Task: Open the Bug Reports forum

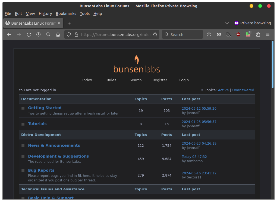Action: pyautogui.click(x=41, y=171)
